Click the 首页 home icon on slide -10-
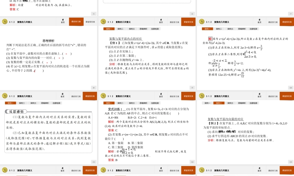The width and height of the screenshot is (294, 176). [x=260, y=21]
